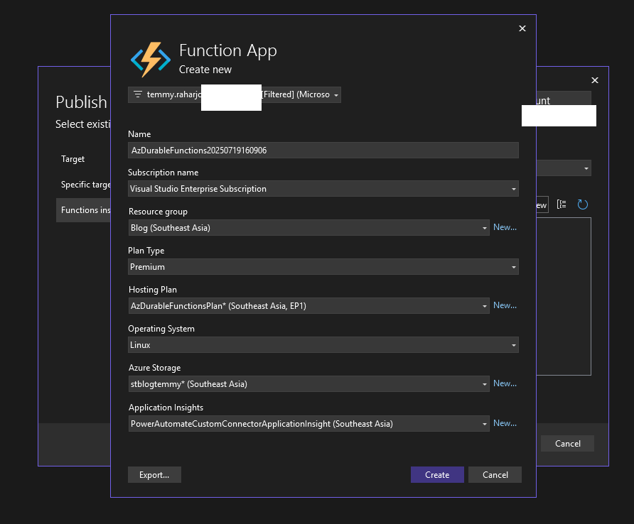Close the Function App dialog

coord(522,28)
